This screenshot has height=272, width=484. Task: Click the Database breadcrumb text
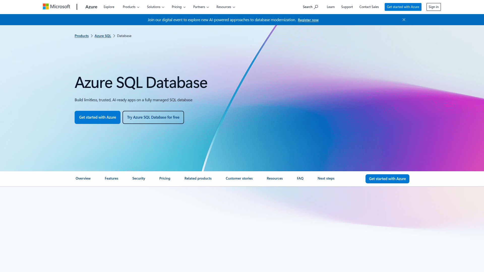click(124, 36)
